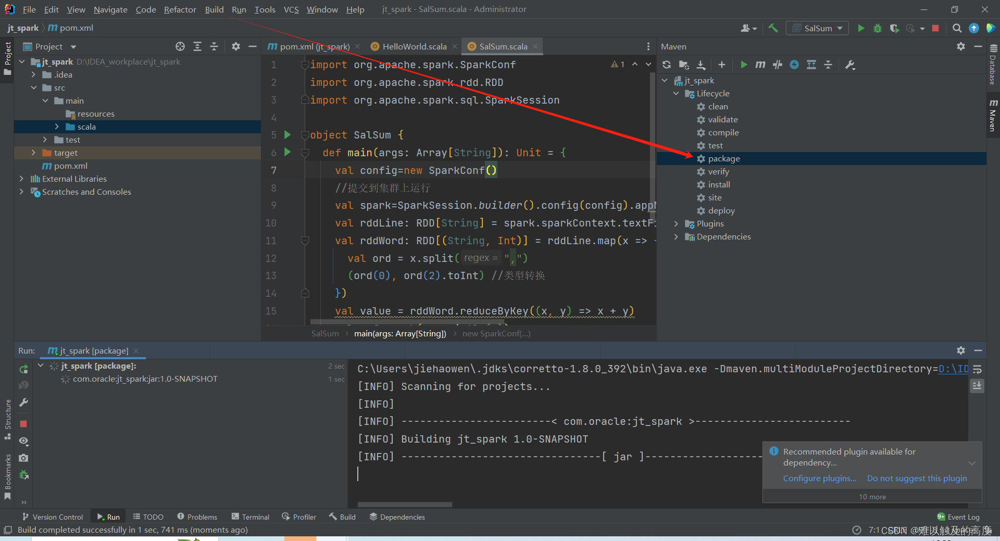Open Project view selector dropdown
1000x541 pixels.
click(x=50, y=46)
